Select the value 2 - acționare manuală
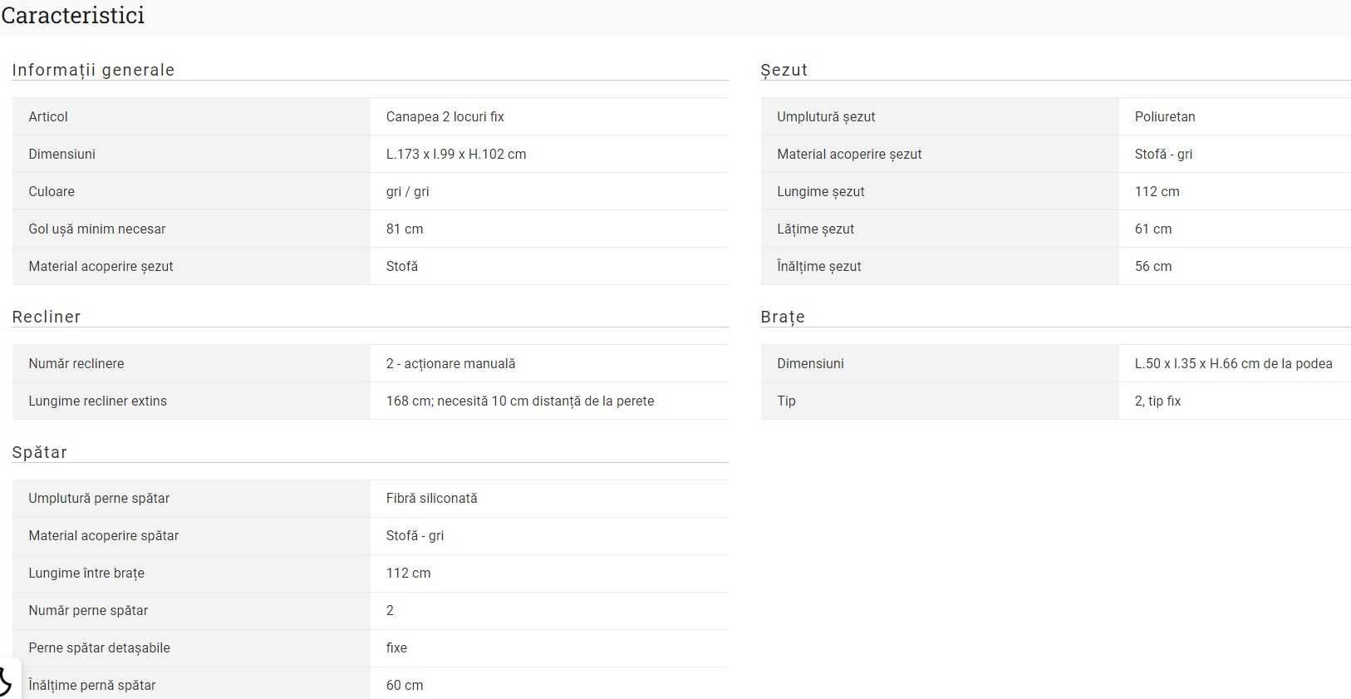The width and height of the screenshot is (1351, 699). click(450, 363)
